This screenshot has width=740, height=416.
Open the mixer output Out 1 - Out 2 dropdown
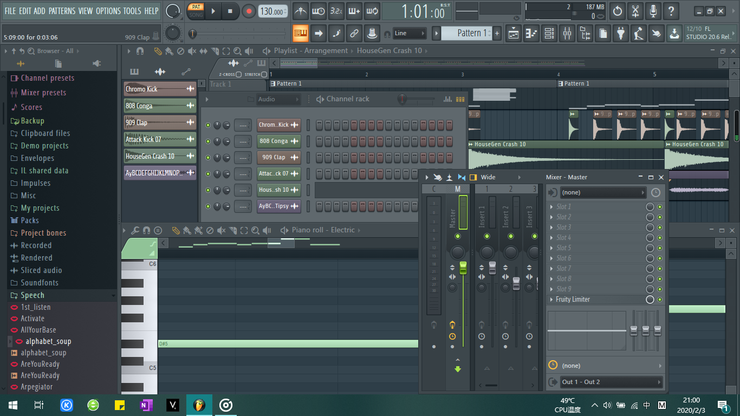[611, 382]
